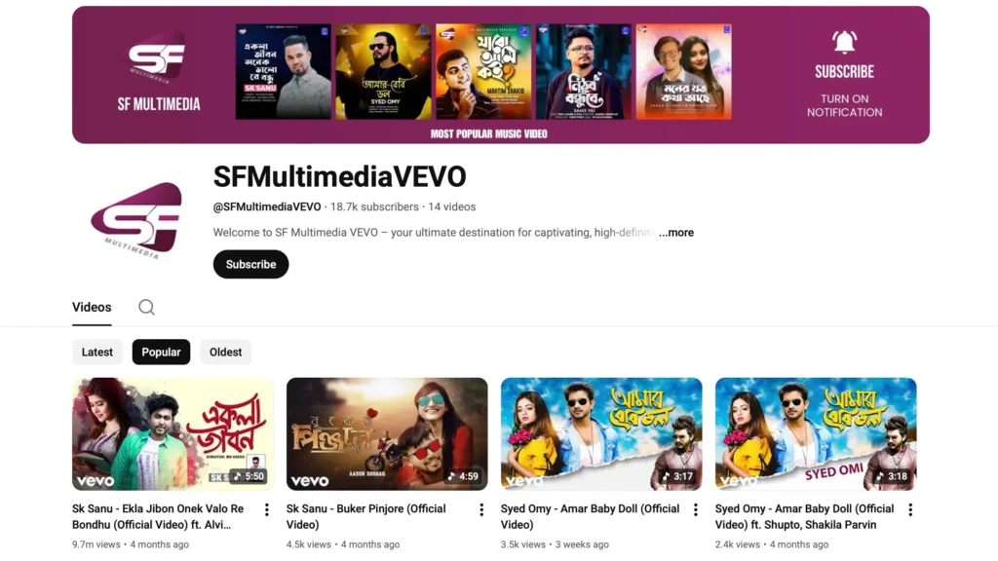Click the SF logo in the banner
998x561 pixels.
tap(157, 57)
